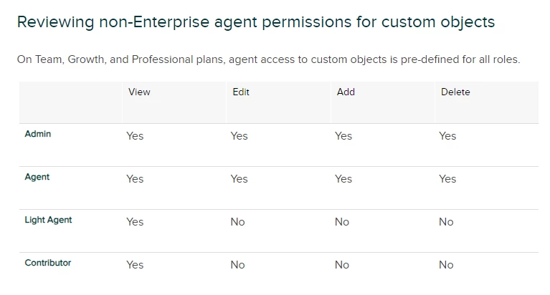Screen dimensions: 550x295
Task: Click Admin's Yes value under Delete
Action: pyautogui.click(x=447, y=136)
